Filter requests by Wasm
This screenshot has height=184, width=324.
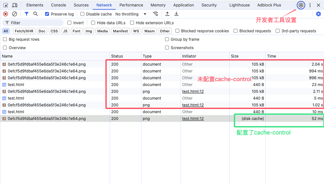150,31
